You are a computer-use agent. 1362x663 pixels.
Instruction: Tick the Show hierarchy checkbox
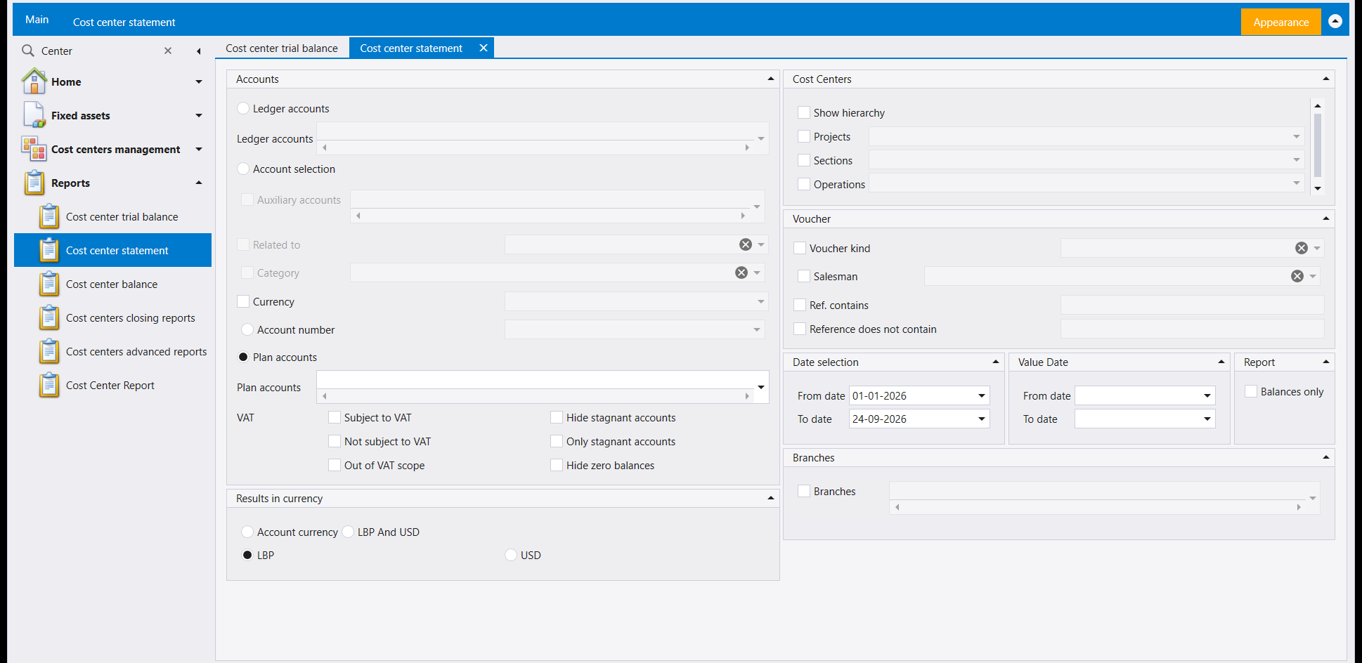coord(804,112)
